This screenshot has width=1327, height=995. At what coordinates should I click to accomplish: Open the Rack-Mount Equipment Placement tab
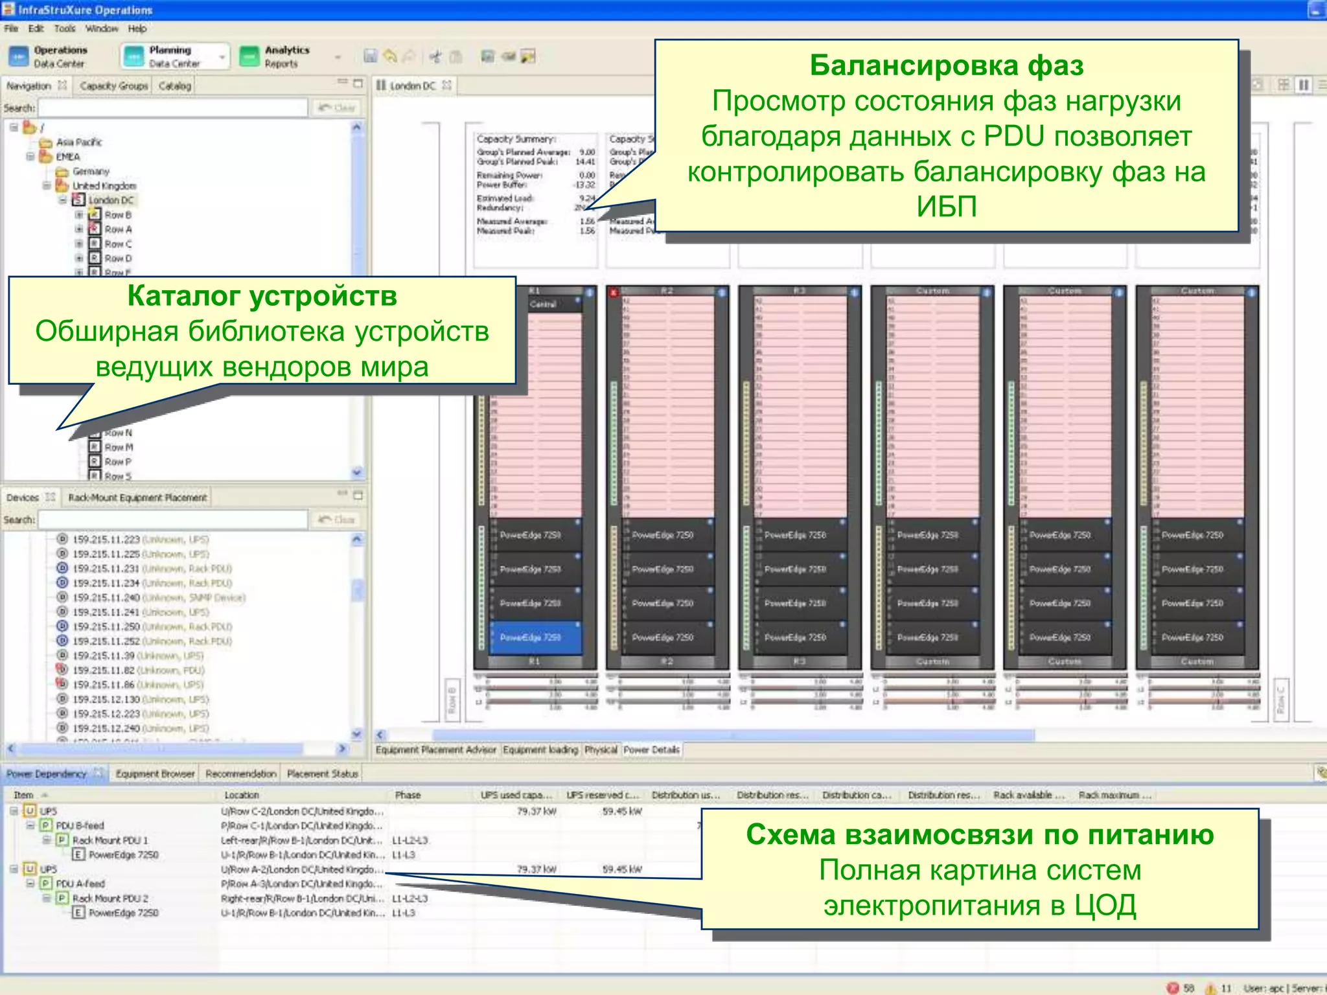pos(137,497)
